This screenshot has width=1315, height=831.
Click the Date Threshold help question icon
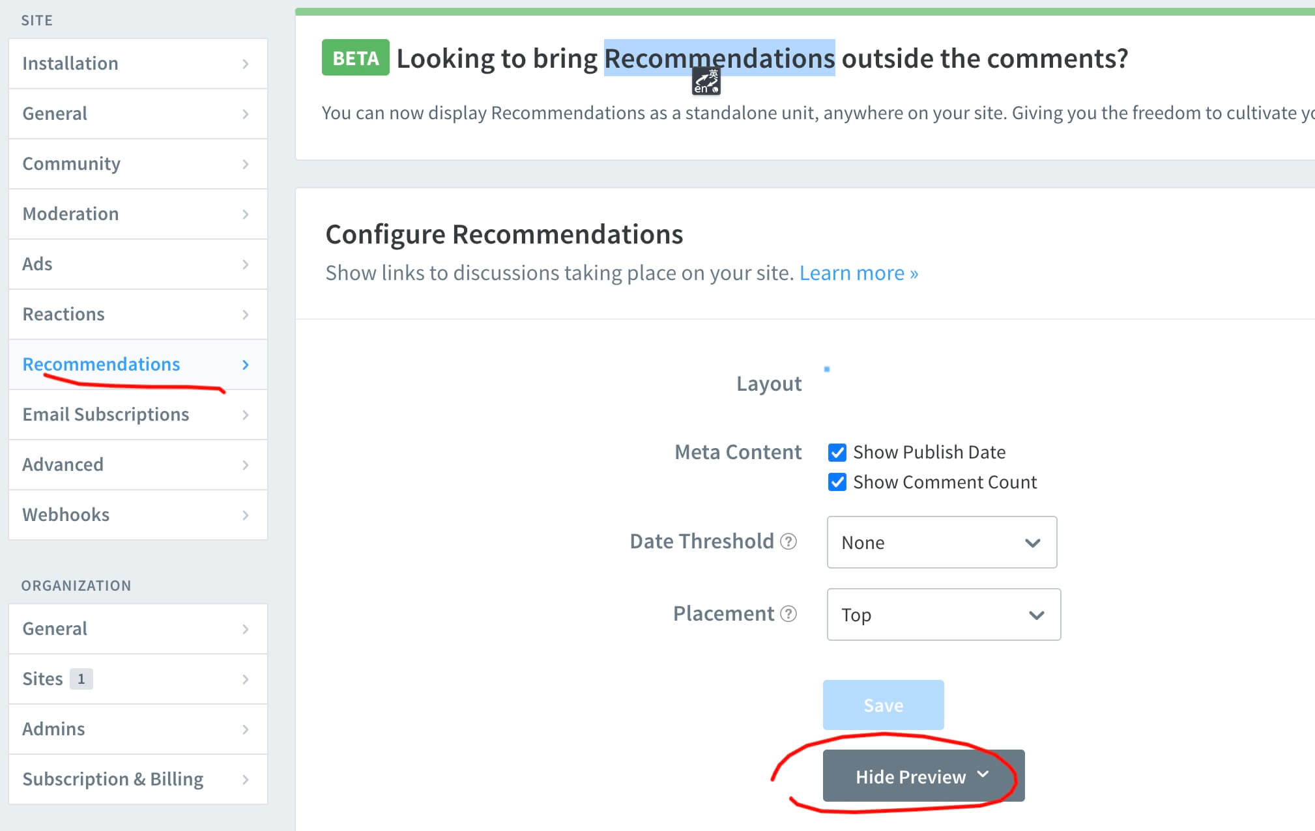coord(788,541)
